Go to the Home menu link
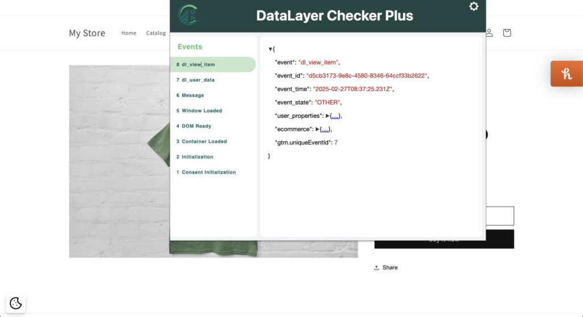The height and width of the screenshot is (317, 583). [129, 33]
